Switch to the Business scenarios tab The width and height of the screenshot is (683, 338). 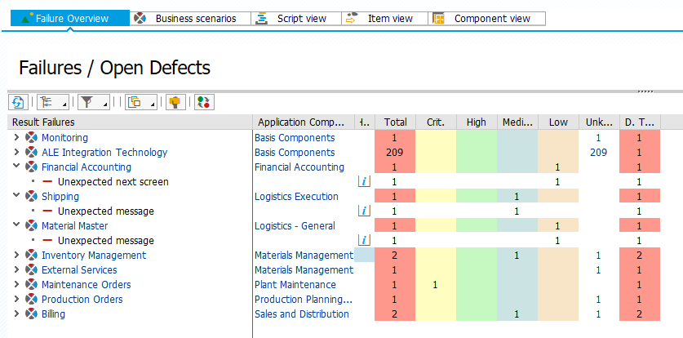coord(189,18)
